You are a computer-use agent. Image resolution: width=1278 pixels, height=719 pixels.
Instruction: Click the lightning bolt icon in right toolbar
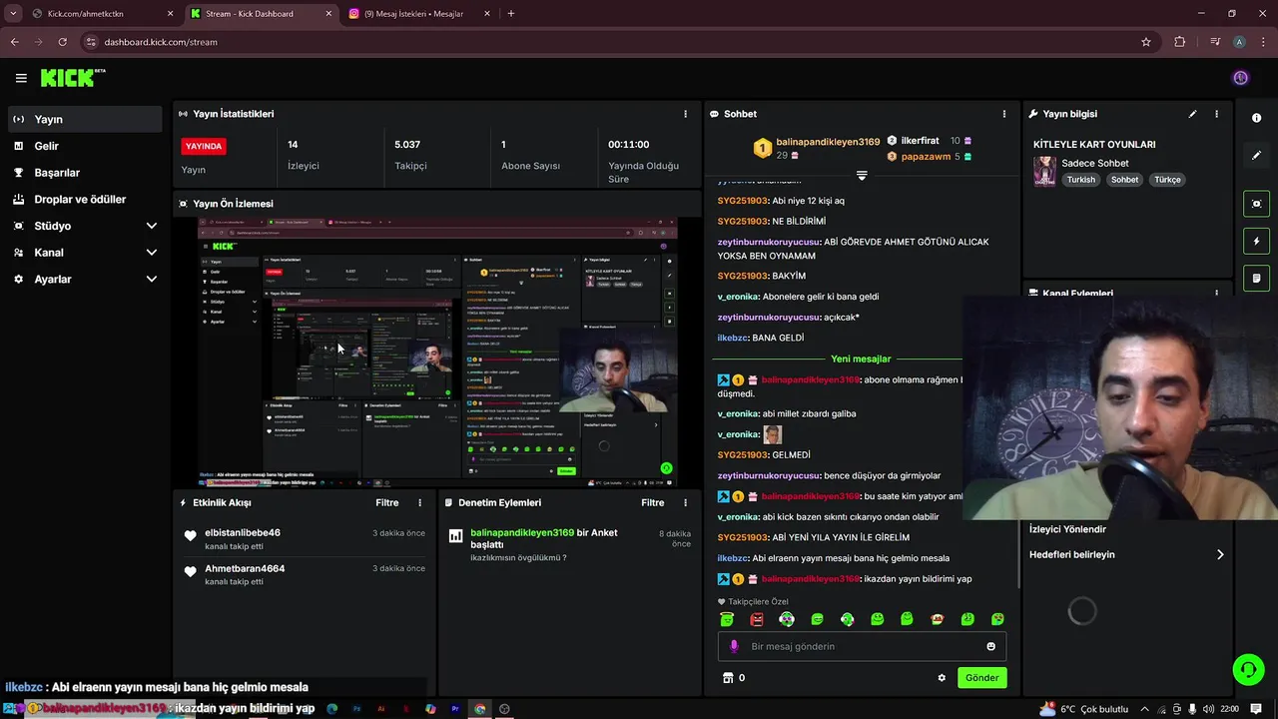click(1256, 241)
